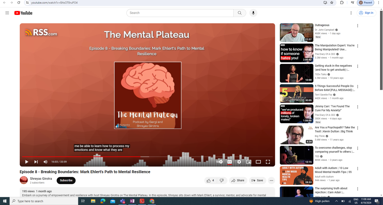Go back in browser history
Screen dimensions: 383x205
pyautogui.click(x=4, y=3)
